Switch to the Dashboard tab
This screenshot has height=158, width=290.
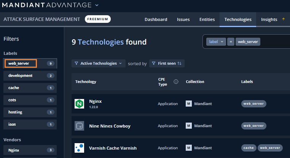tap(156, 19)
